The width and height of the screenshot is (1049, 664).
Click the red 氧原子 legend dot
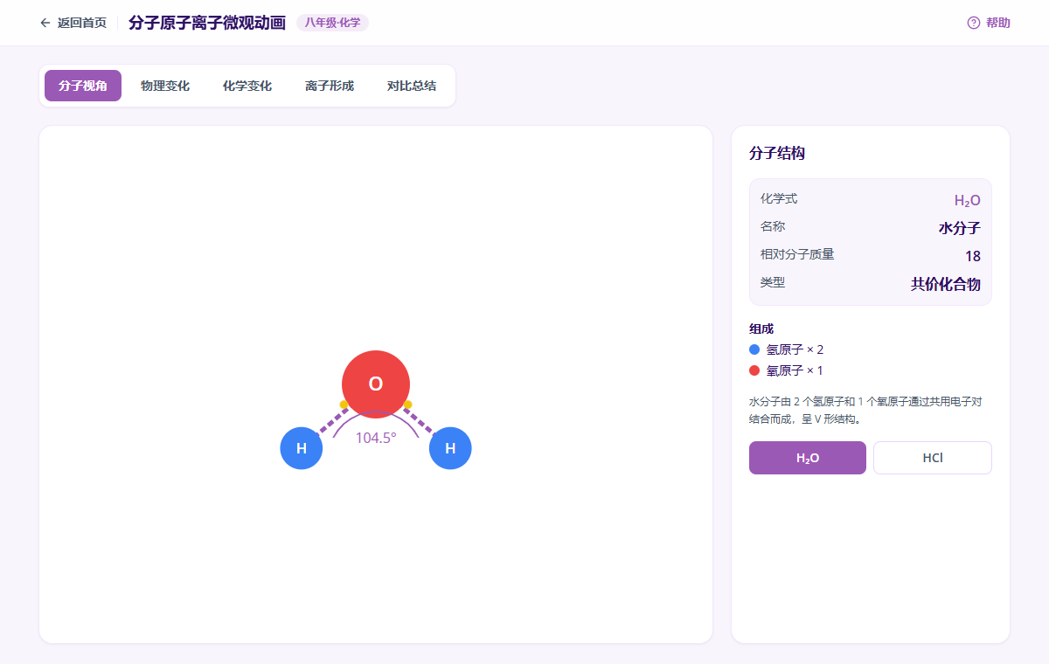coord(754,370)
